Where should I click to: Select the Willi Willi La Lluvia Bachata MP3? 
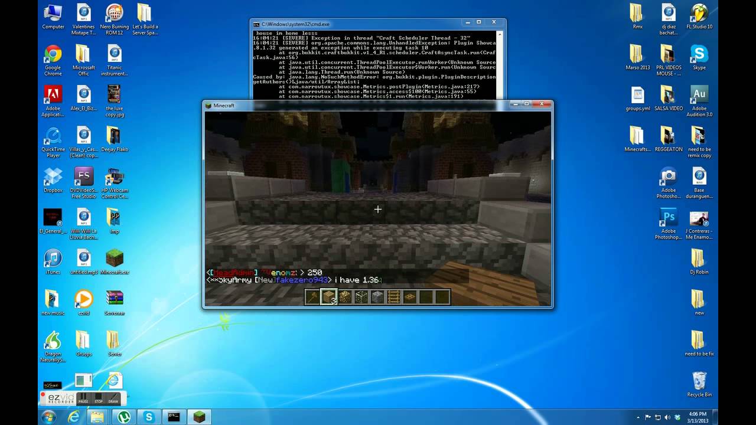click(x=84, y=224)
